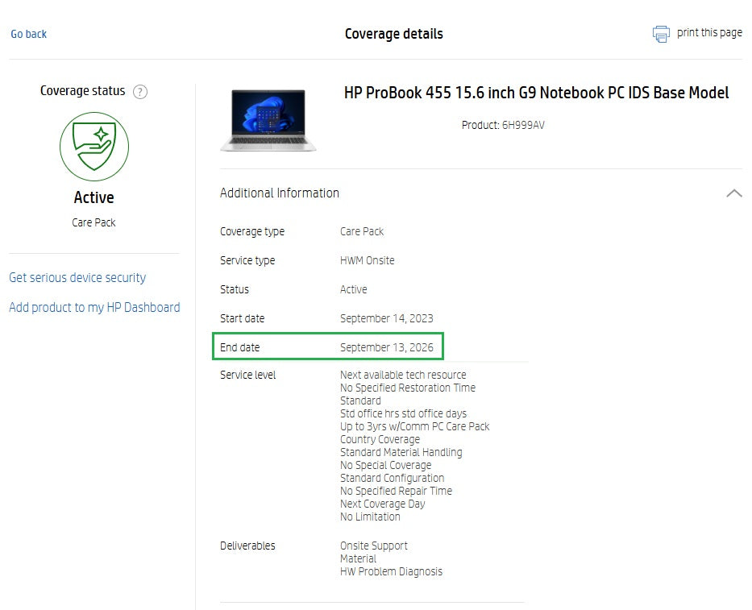The height and width of the screenshot is (610, 752).
Task: Click the Service level label
Action: pos(248,375)
